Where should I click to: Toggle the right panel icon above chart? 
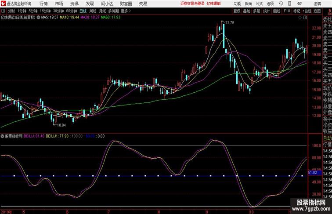305,18
